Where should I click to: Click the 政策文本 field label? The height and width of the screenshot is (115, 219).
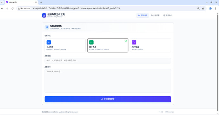point(48,67)
